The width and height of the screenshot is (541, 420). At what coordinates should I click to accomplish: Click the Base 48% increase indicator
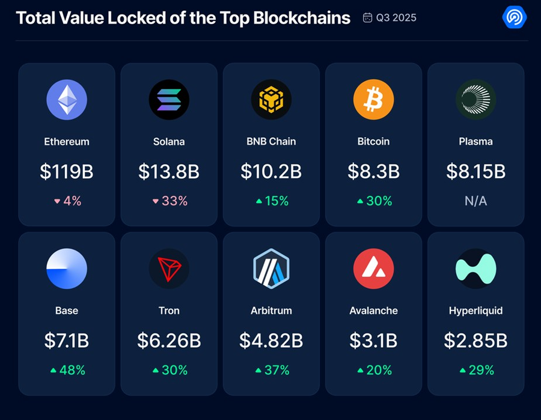(x=67, y=370)
